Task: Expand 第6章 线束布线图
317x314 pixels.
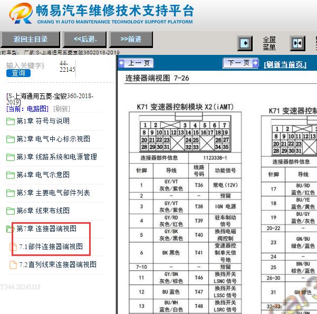Action: (x=43, y=211)
